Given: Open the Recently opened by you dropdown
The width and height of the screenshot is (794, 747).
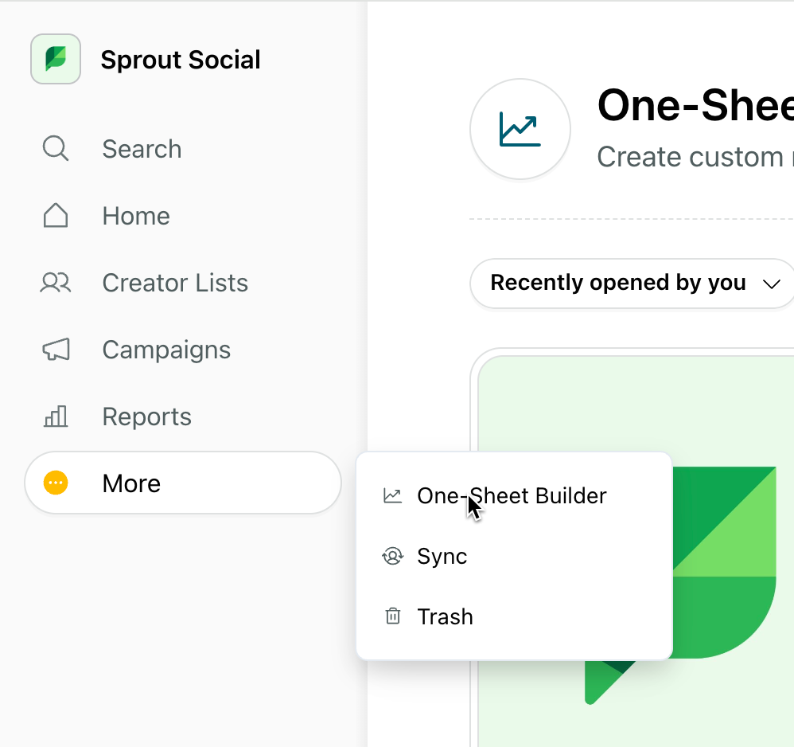Looking at the screenshot, I should click(x=632, y=283).
